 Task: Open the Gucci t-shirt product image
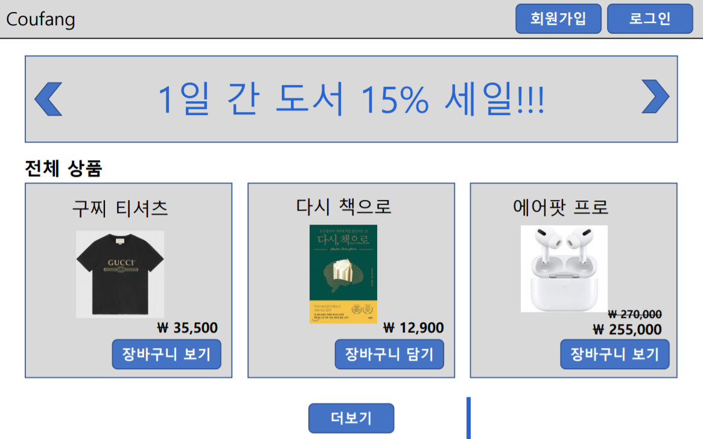119,275
